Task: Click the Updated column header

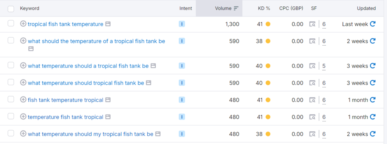Action: coord(366,8)
